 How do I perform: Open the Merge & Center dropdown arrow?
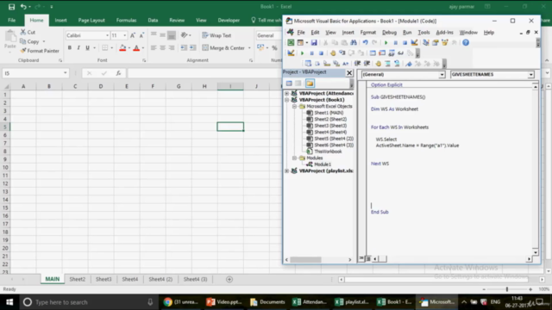click(249, 48)
